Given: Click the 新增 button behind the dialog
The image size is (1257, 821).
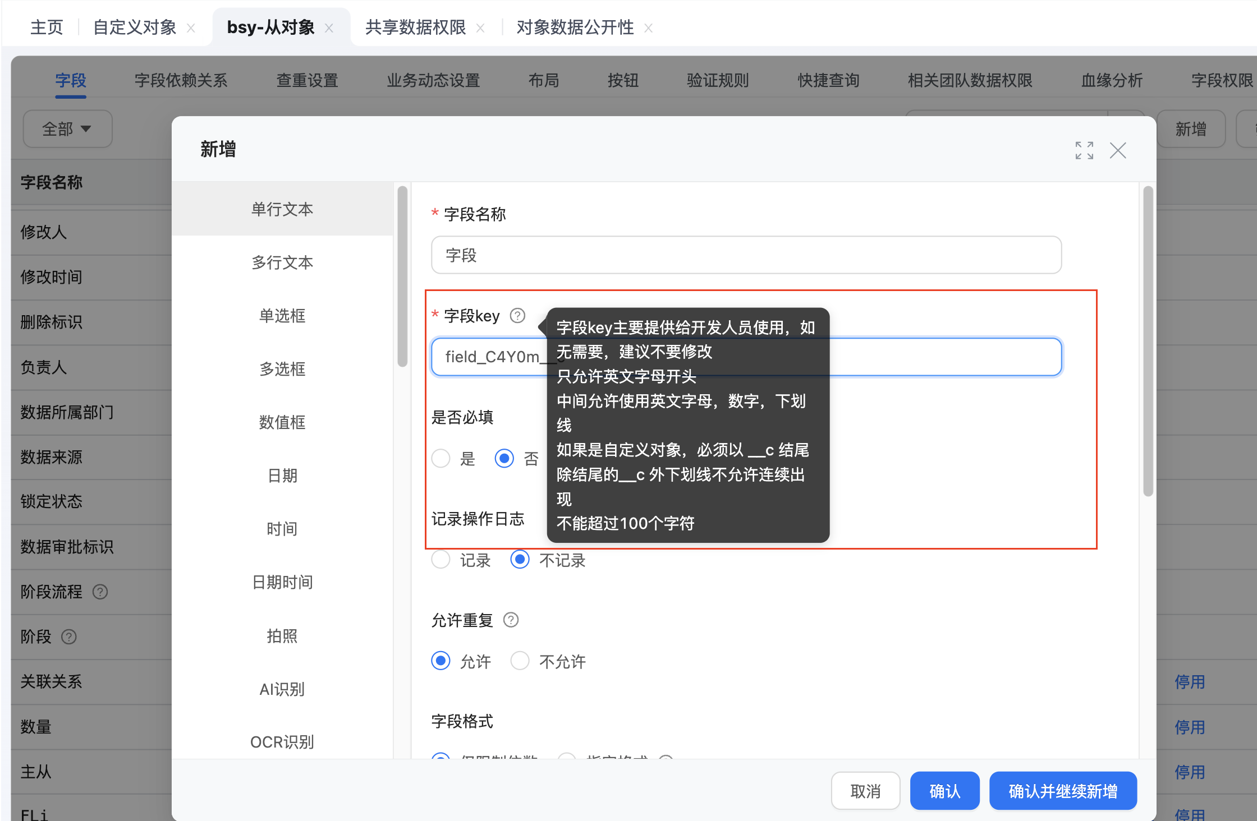Looking at the screenshot, I should pyautogui.click(x=1191, y=129).
